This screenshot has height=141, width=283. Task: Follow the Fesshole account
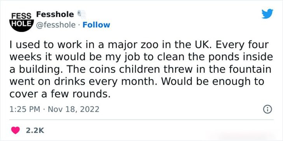pyautogui.click(x=96, y=25)
